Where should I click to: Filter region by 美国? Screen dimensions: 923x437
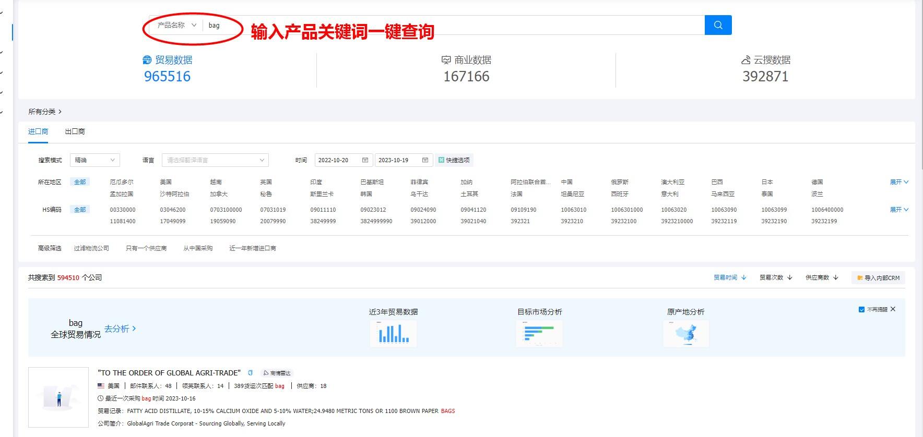(x=165, y=182)
